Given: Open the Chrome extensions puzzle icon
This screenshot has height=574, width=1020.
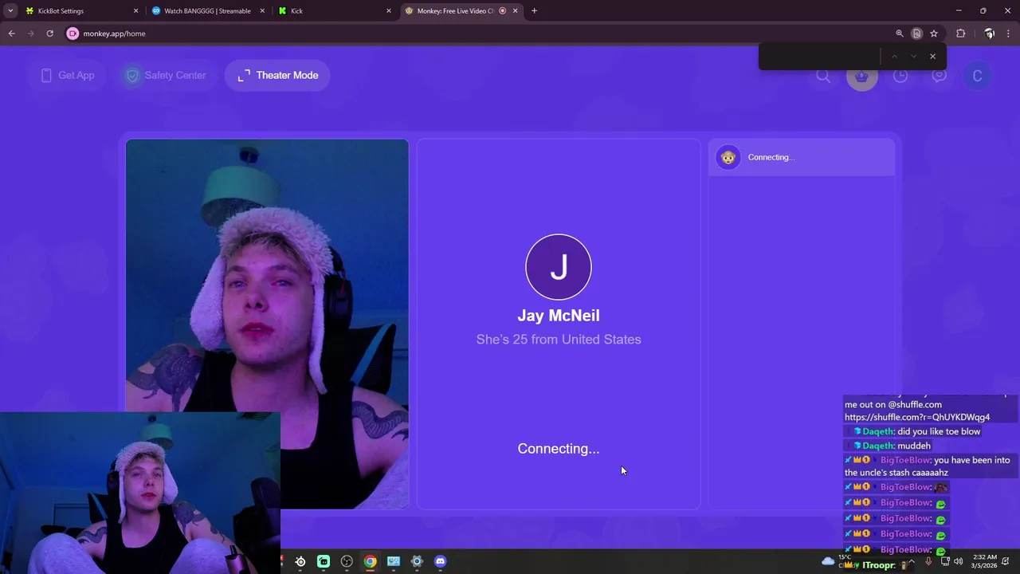Looking at the screenshot, I should (x=961, y=33).
